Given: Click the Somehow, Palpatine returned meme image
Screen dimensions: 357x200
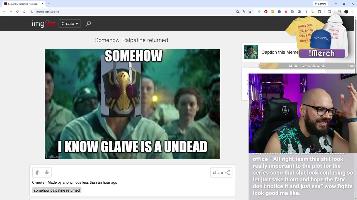Looking at the screenshot, I should pos(132,104).
